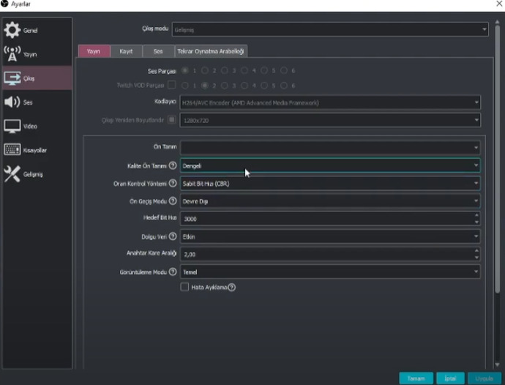Close the Ayarlar window
505x385 pixels.
(x=499, y=4)
